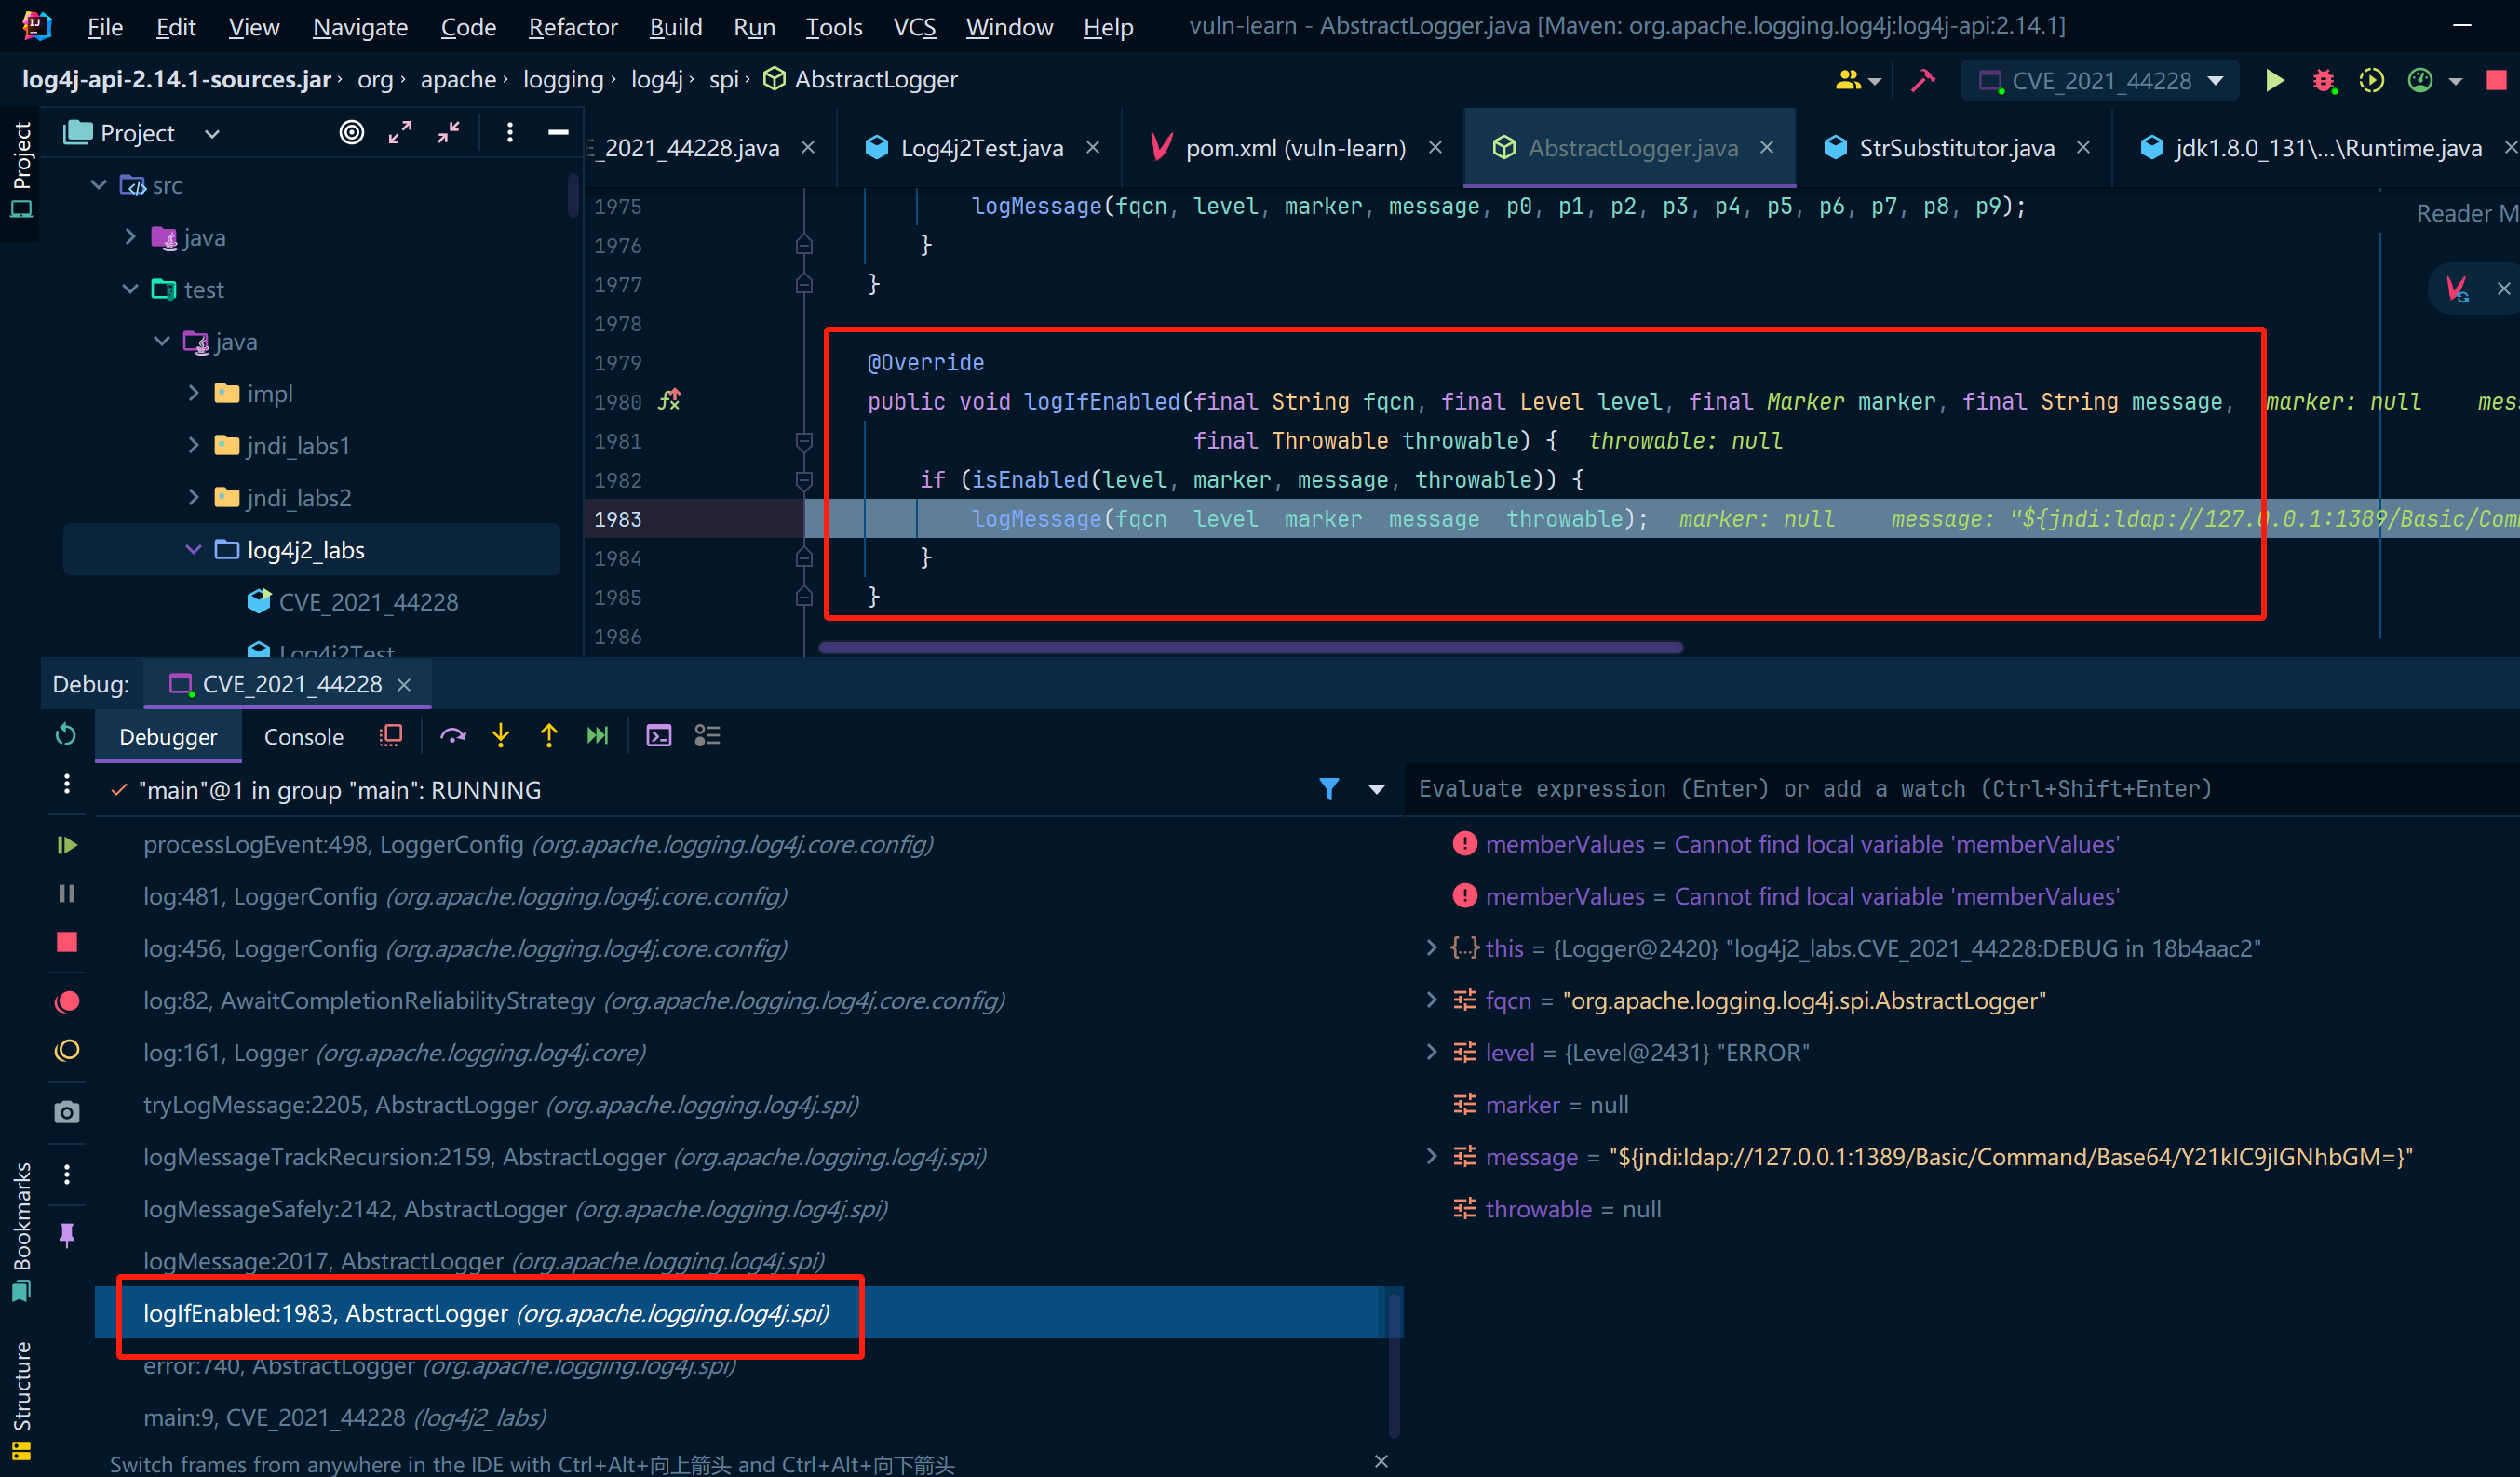Click Rerun CVE_2021_44228 debug icon

[x=66, y=735]
